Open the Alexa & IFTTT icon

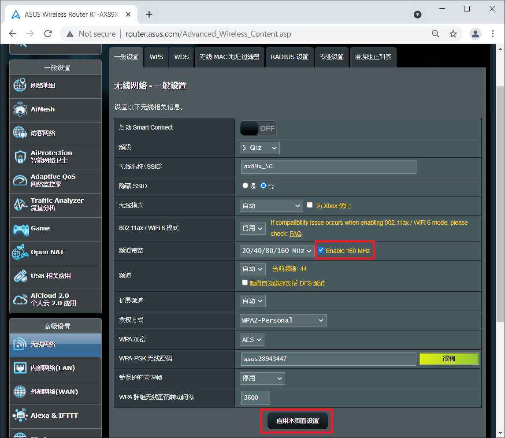tap(20, 416)
